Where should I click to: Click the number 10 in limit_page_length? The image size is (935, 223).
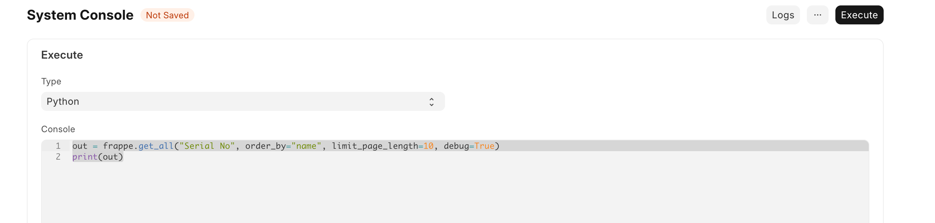(x=428, y=146)
